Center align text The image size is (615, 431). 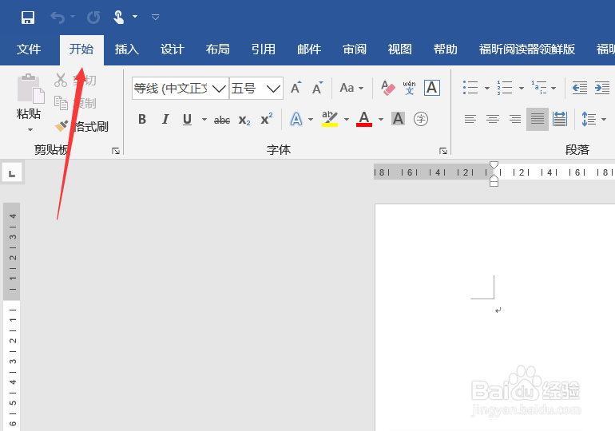(x=493, y=119)
